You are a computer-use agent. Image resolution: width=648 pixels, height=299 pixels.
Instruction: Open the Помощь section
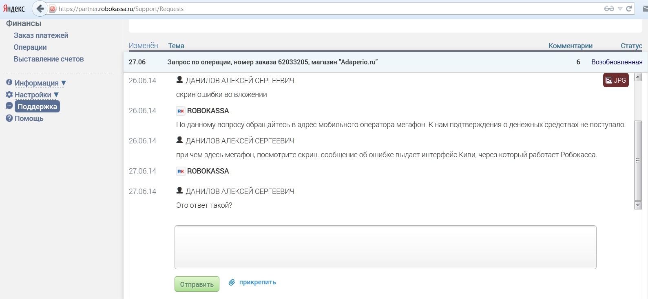click(29, 119)
